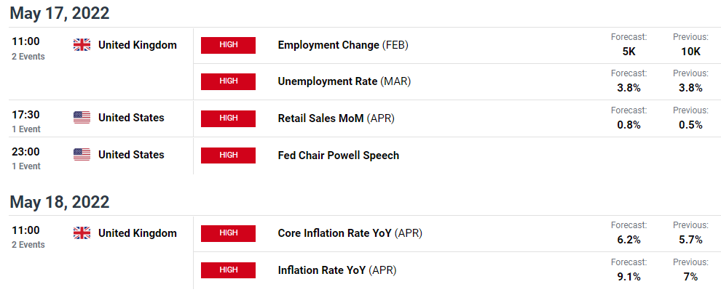Click the HIGH badge for Core Inflation Rate YoY
The height and width of the screenshot is (295, 721).
pos(228,233)
